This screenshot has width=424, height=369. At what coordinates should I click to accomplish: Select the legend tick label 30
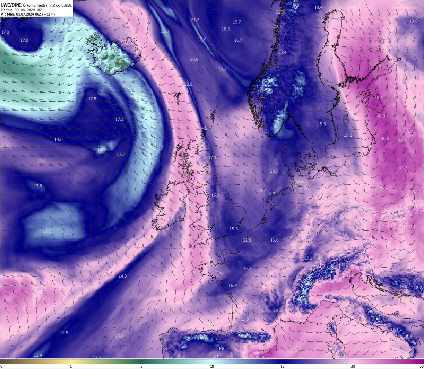(x=353, y=366)
